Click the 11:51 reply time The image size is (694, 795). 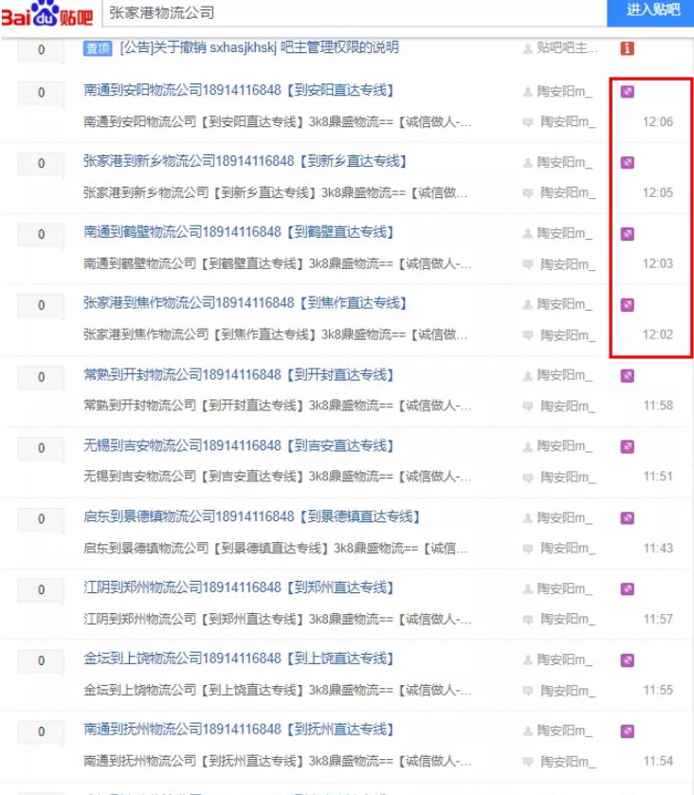click(x=658, y=478)
